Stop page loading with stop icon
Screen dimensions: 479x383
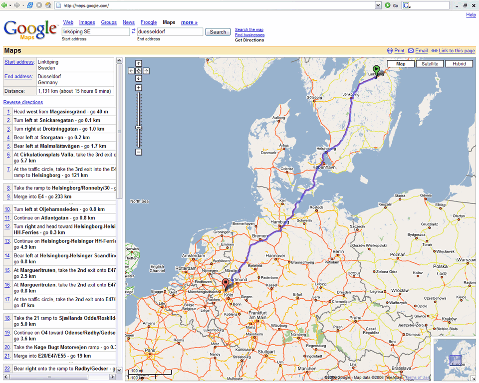click(39, 5)
